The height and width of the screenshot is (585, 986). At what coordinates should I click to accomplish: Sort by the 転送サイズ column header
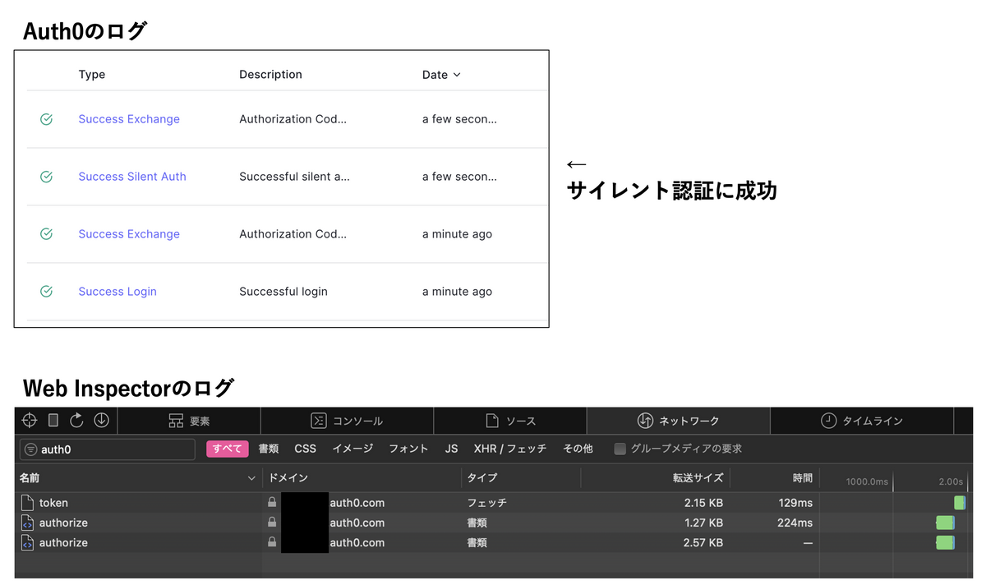pyautogui.click(x=698, y=478)
